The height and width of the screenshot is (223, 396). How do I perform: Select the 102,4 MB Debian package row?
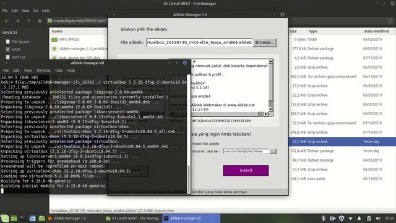[342, 151]
